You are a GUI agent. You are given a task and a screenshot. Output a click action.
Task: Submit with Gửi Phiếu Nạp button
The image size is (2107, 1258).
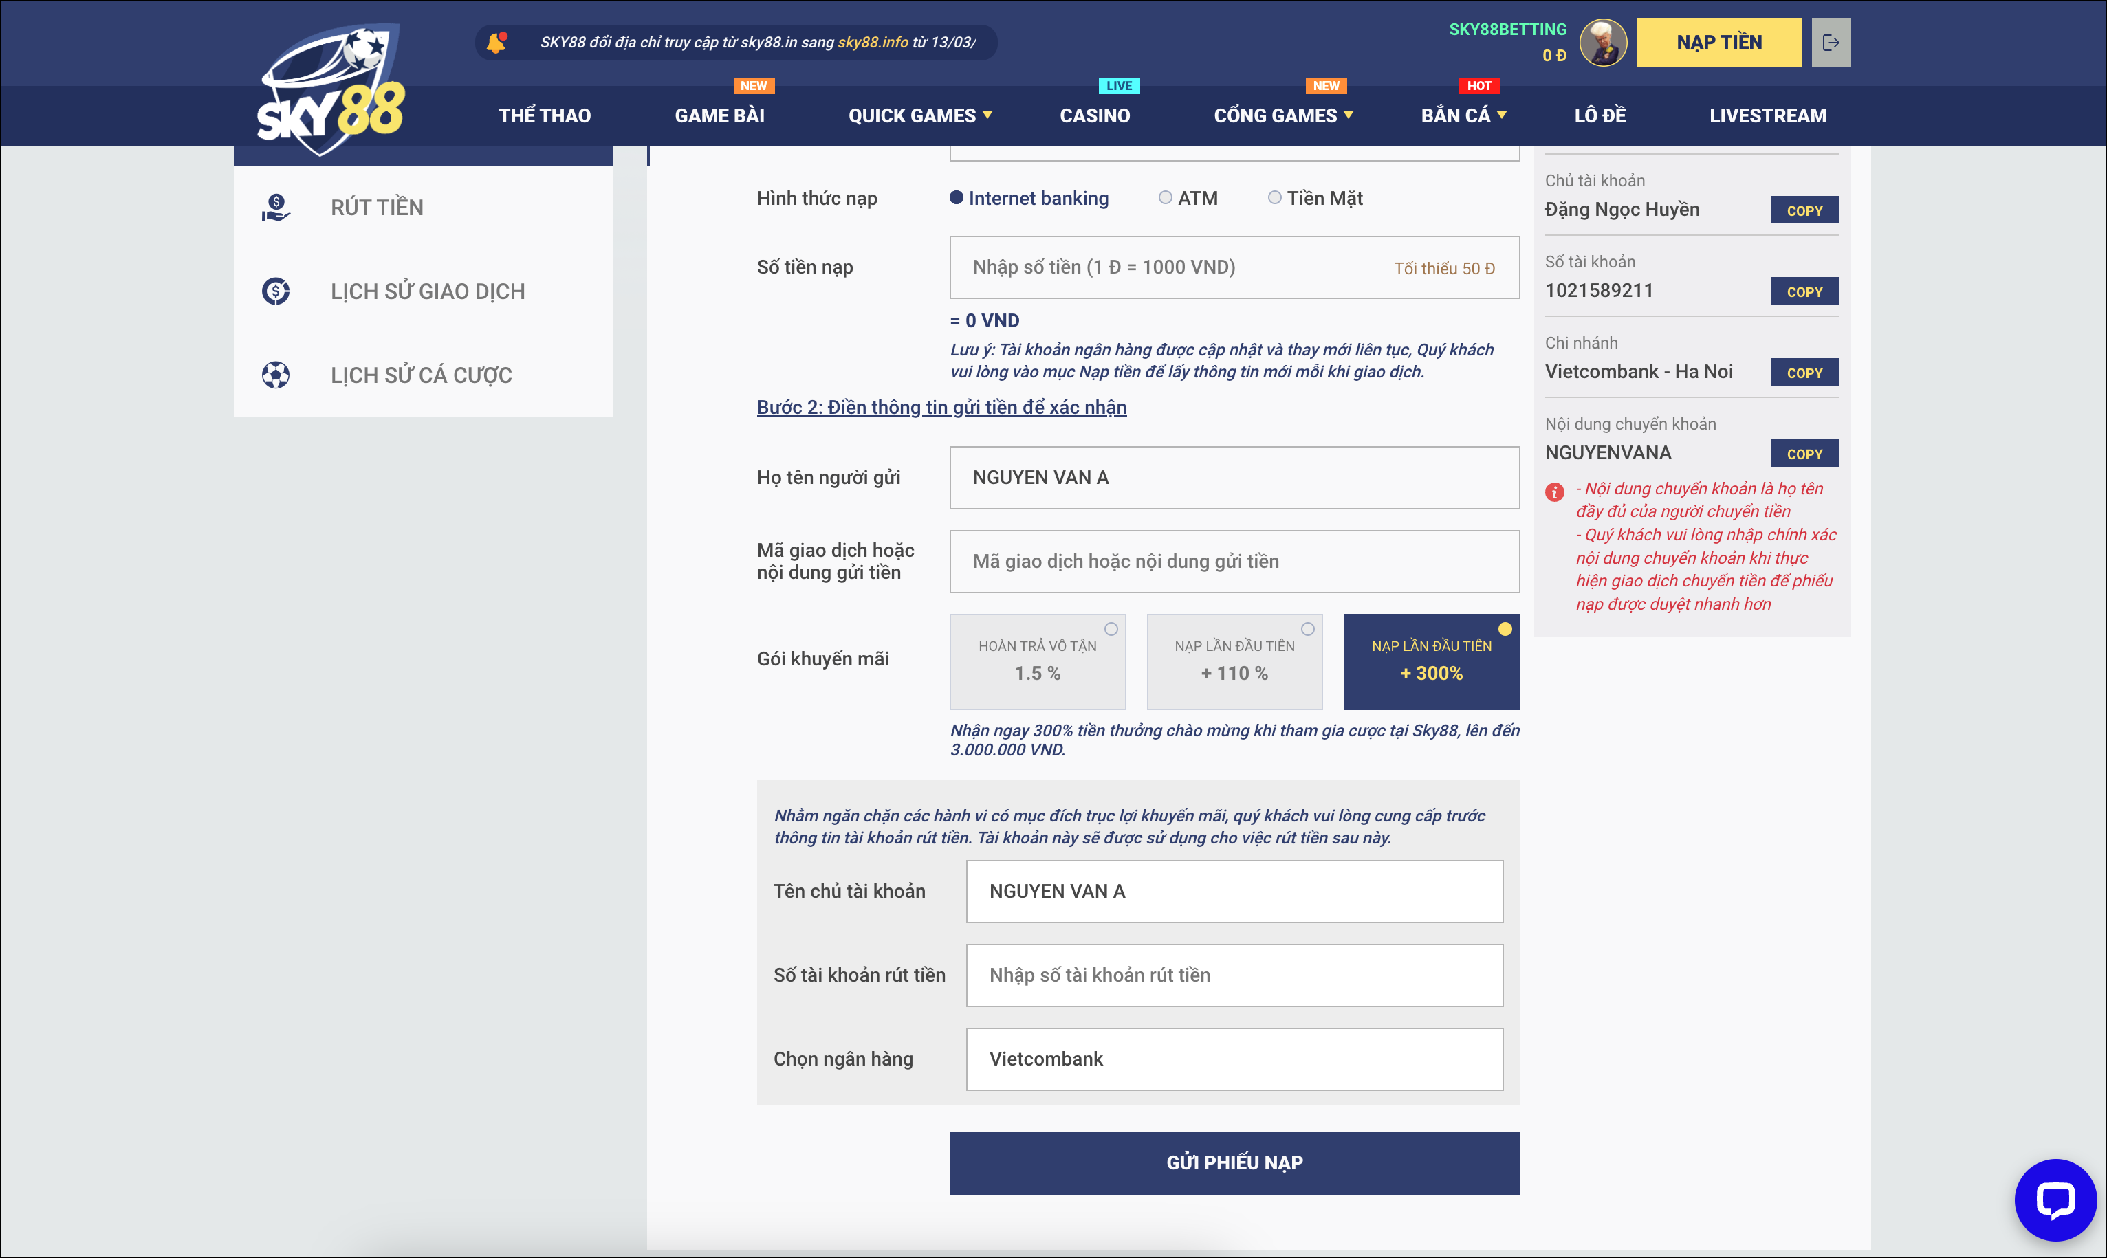1234,1163
